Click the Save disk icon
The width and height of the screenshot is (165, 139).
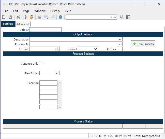coord(10,17)
